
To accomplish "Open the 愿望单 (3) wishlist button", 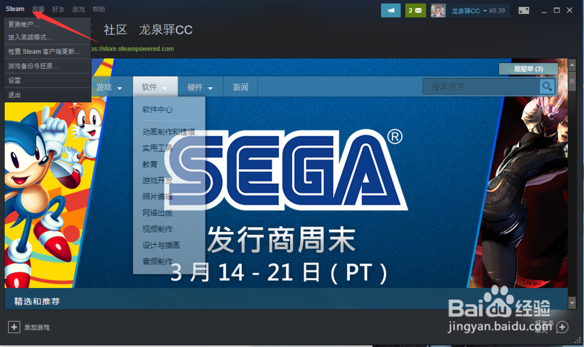I will 528,69.
